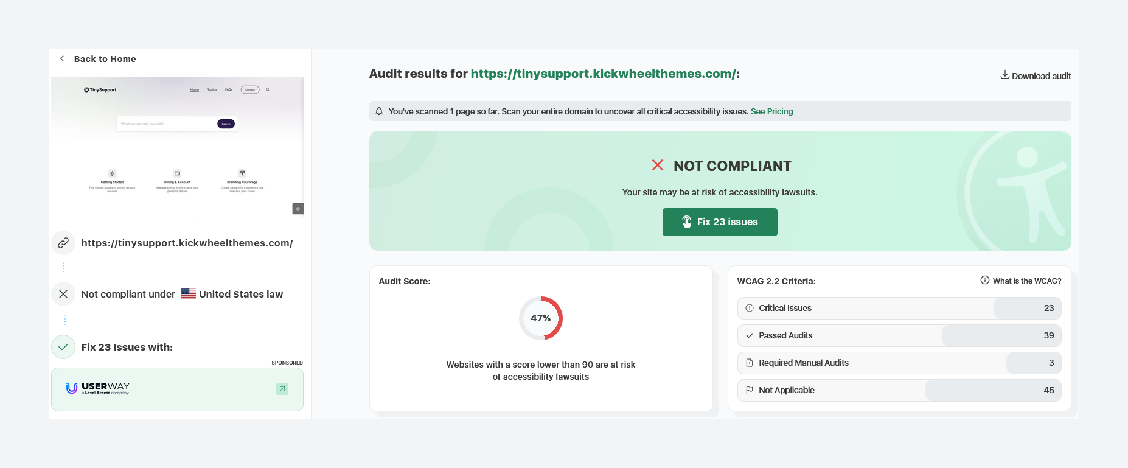Click the Passed Audits checkmark icon
This screenshot has height=468, width=1128.
pos(750,335)
